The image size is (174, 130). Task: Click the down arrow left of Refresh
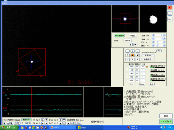pyautogui.click(x=72, y=123)
